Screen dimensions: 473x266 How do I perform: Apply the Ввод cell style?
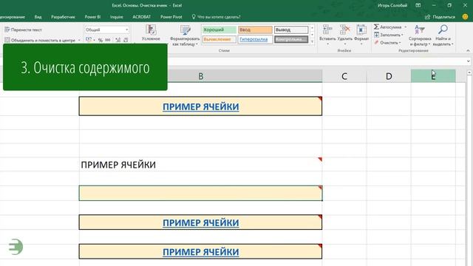click(255, 30)
